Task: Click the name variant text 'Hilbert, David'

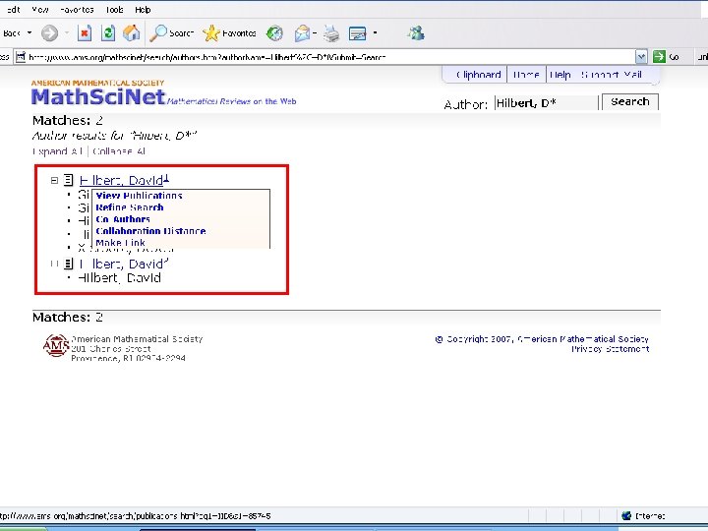Action: point(120,277)
